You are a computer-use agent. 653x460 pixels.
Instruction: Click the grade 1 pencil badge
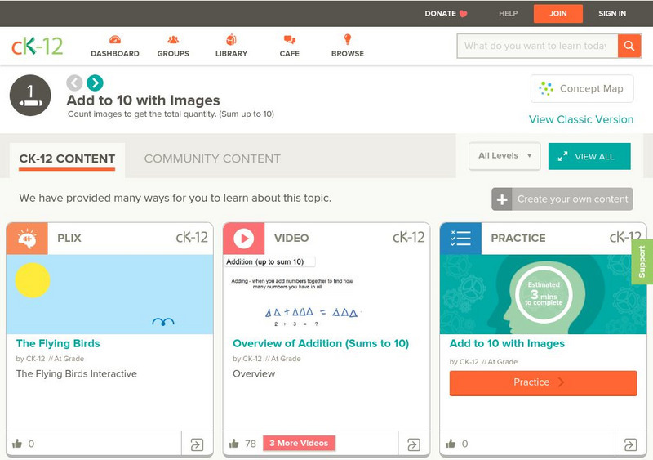pos(30,95)
